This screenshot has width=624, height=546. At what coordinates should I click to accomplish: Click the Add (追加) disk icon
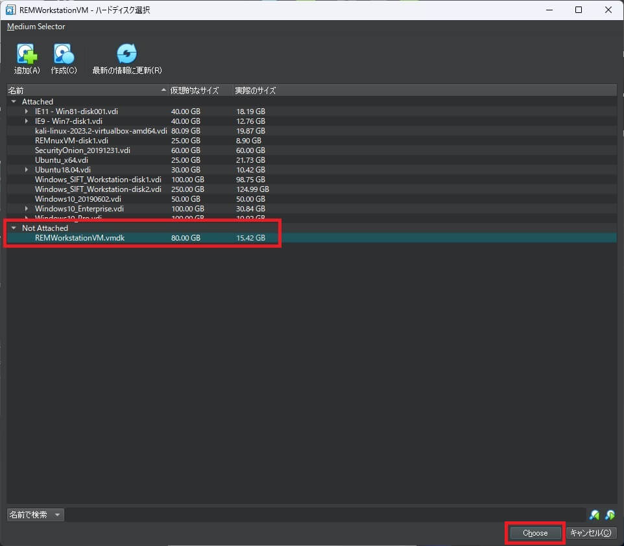27,54
